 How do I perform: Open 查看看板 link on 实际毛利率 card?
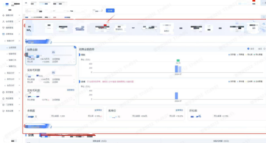click(70, 90)
